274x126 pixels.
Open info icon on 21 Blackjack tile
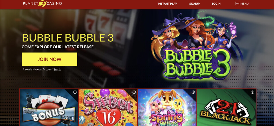pos(252,92)
